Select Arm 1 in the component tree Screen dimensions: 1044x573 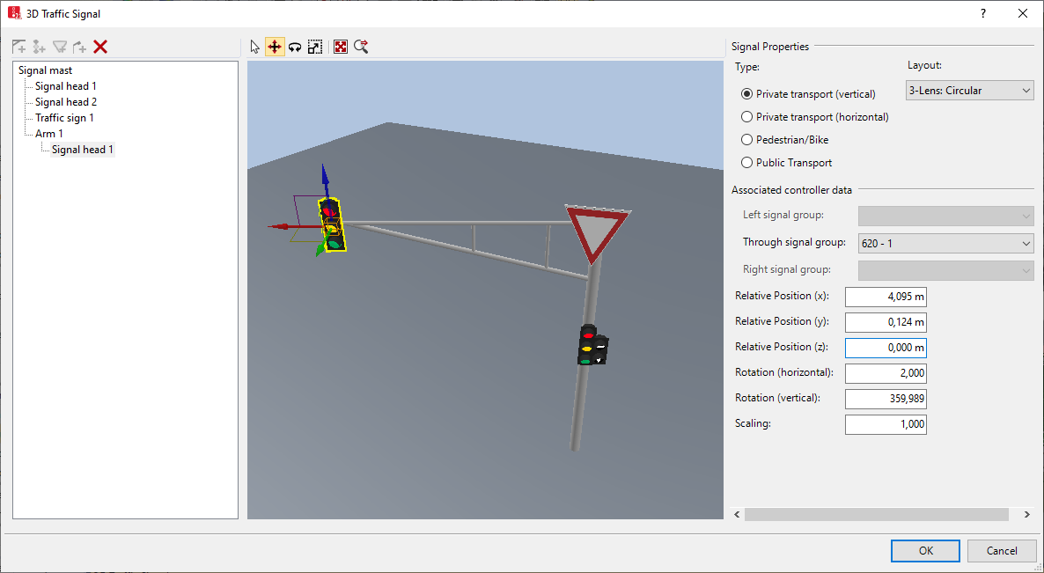[49, 134]
